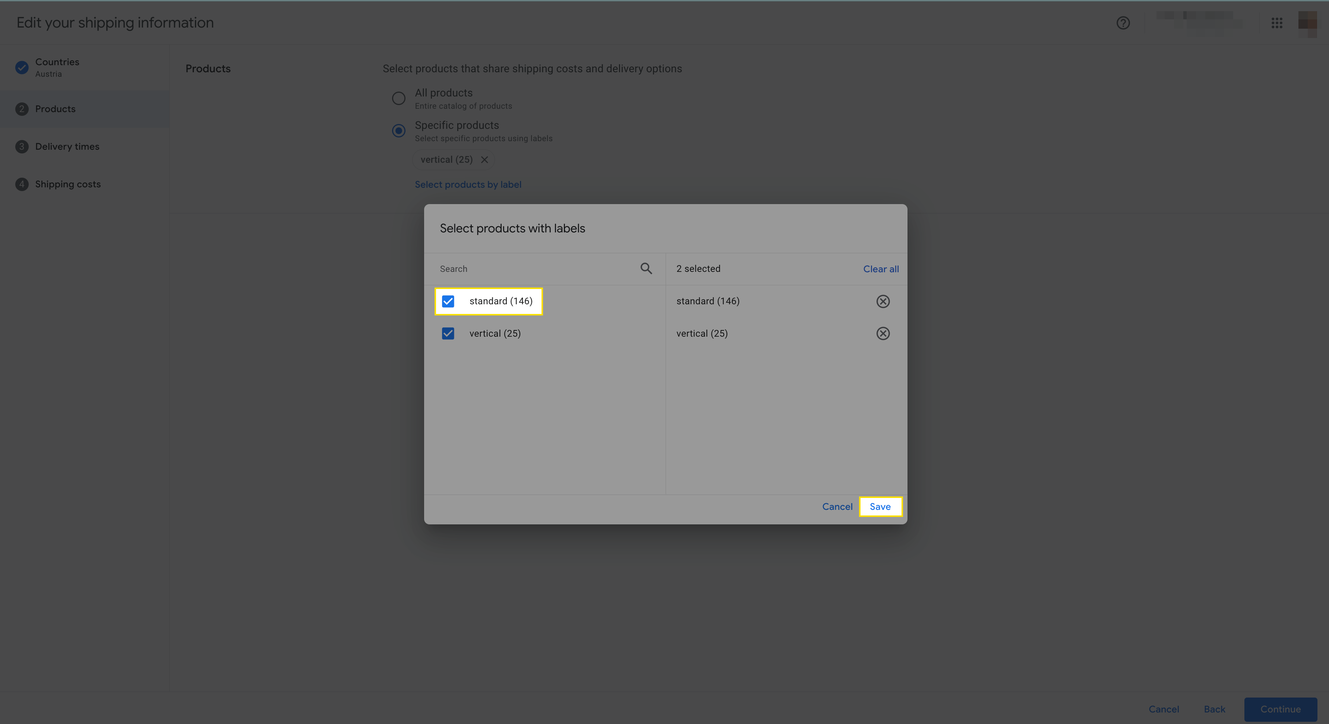This screenshot has height=724, width=1329.
Task: Click the Continue button
Action: pos(1281,709)
